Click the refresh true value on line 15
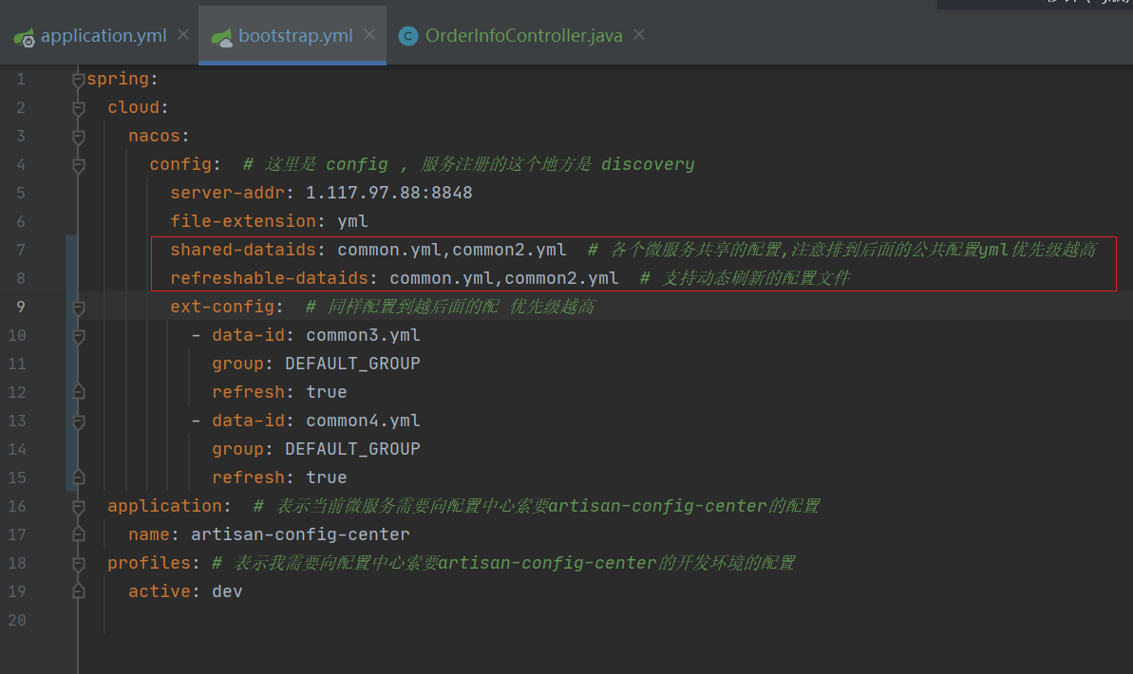The width and height of the screenshot is (1133, 674). [x=326, y=477]
